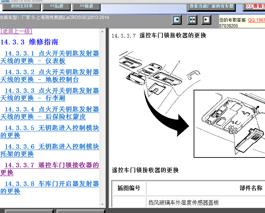This screenshot has height=213, width=265.
Task: Go back with the <<后退 button
Action: coord(56,6)
